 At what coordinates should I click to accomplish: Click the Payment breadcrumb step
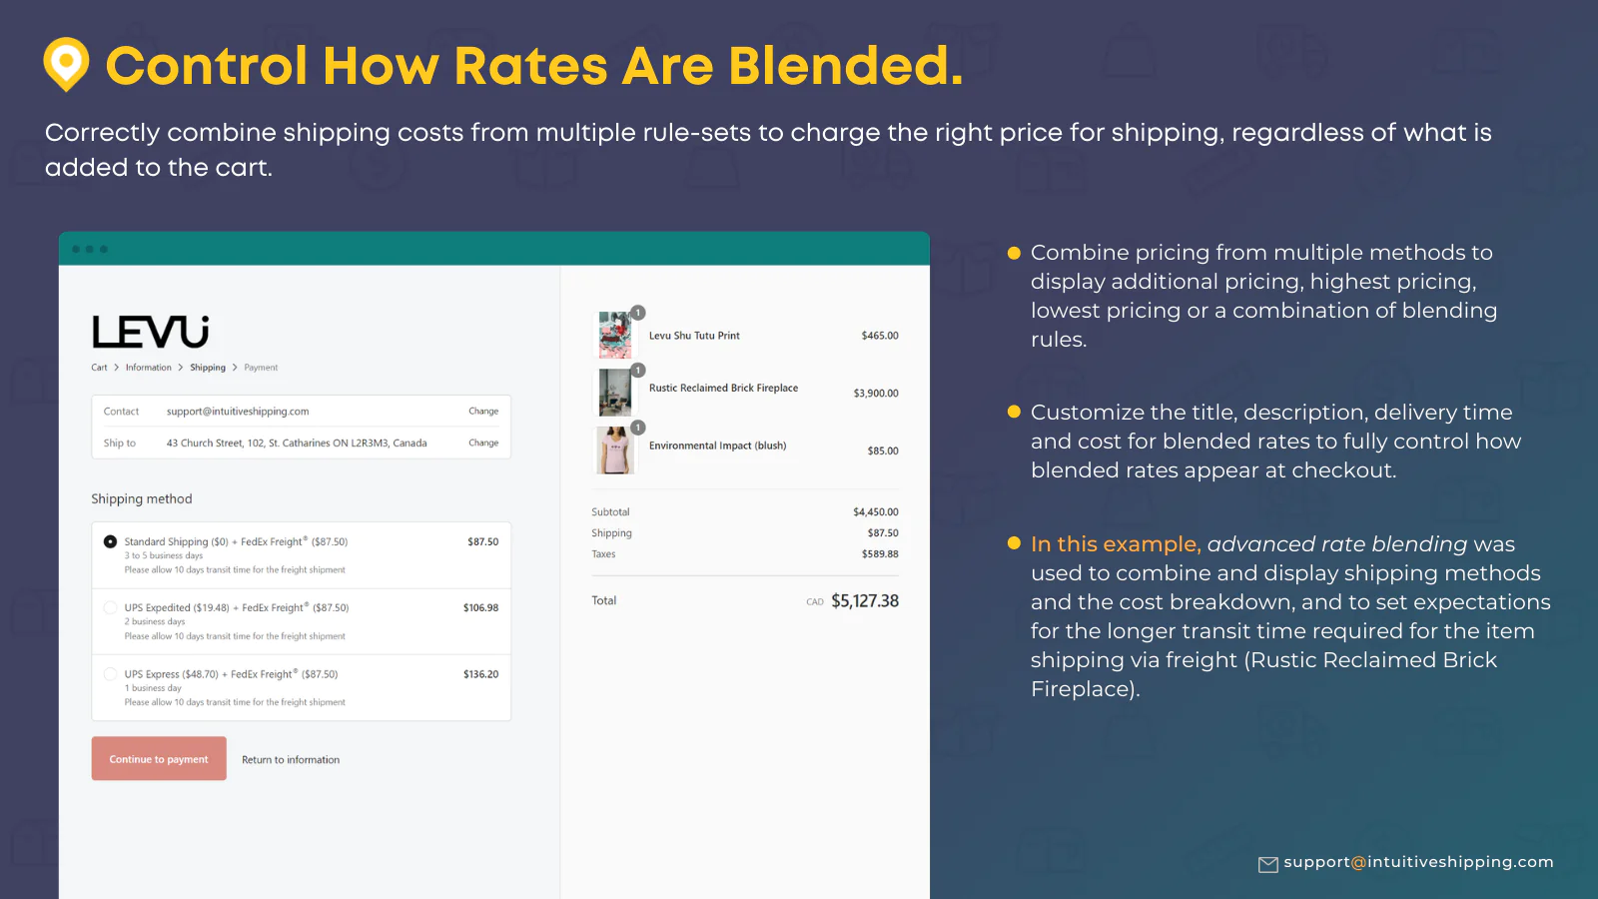click(261, 368)
